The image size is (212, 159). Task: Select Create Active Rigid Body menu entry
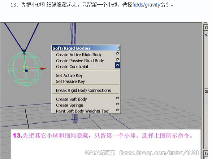(x=79, y=55)
